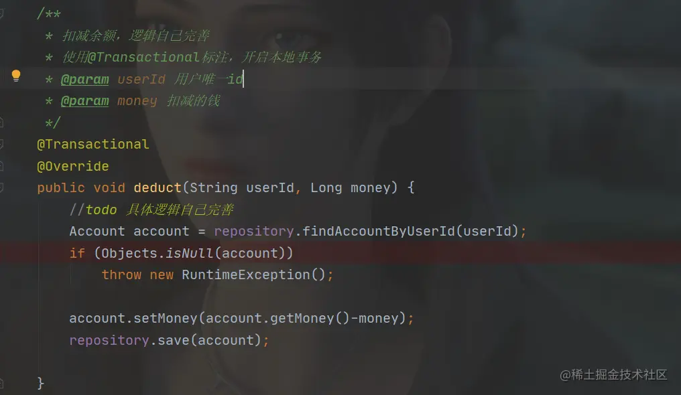Click the setMoney method call

point(166,318)
